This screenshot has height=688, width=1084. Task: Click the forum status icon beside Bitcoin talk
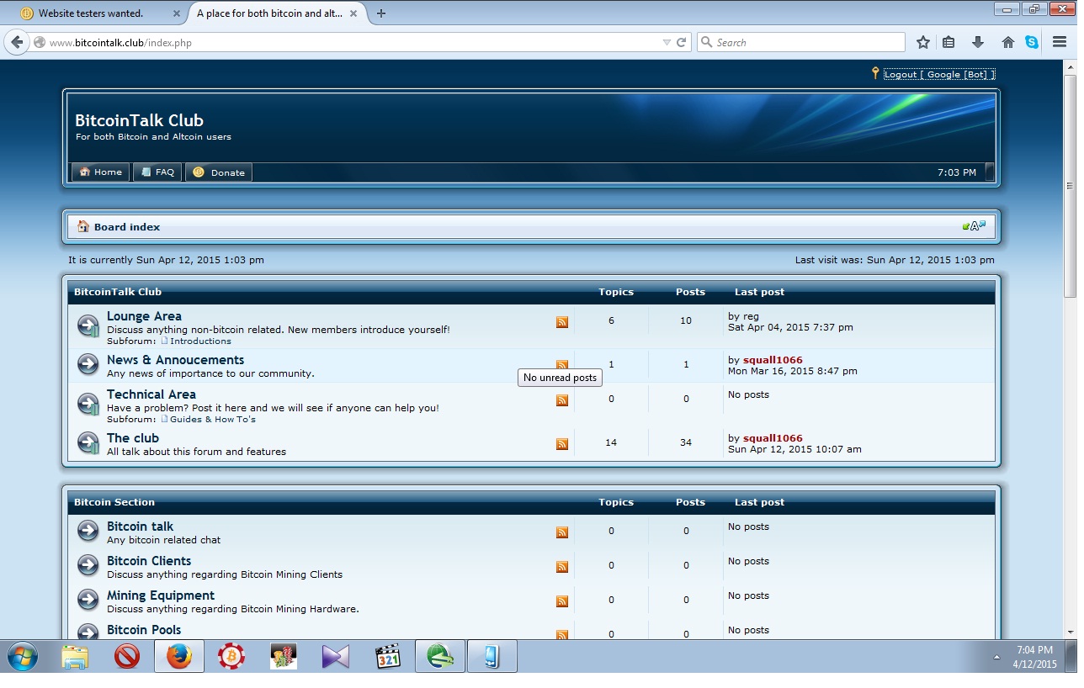point(88,531)
